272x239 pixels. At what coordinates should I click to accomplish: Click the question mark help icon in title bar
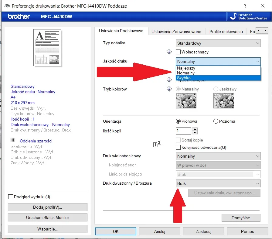(245, 6)
